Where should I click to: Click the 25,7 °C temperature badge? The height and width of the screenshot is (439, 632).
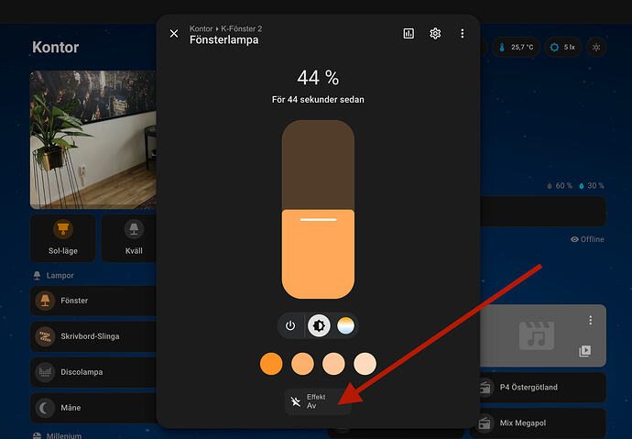coord(517,47)
